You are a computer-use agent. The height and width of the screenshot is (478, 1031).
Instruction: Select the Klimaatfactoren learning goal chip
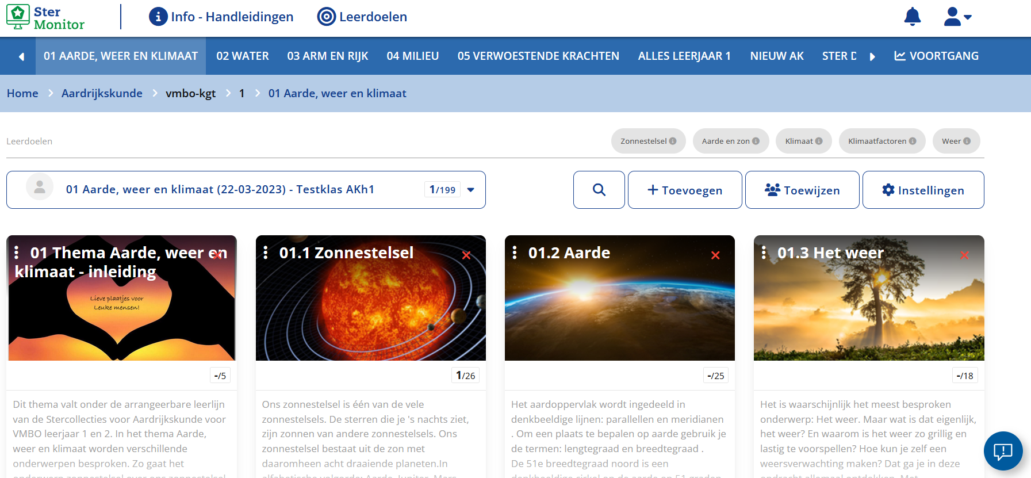(x=881, y=141)
